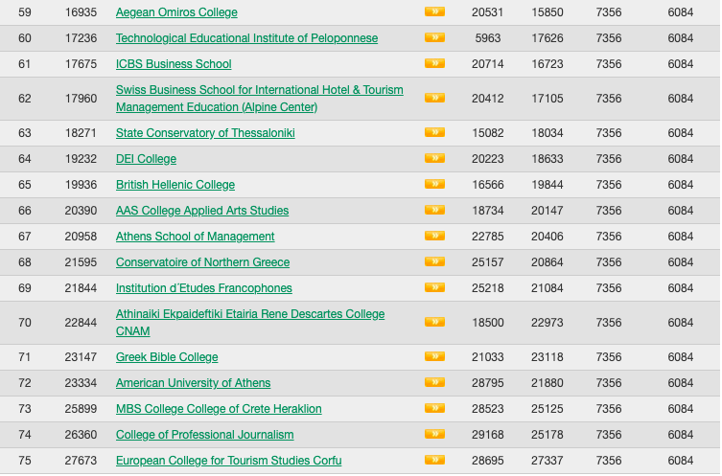
Task: Select world rank value 22844
Action: (82, 323)
